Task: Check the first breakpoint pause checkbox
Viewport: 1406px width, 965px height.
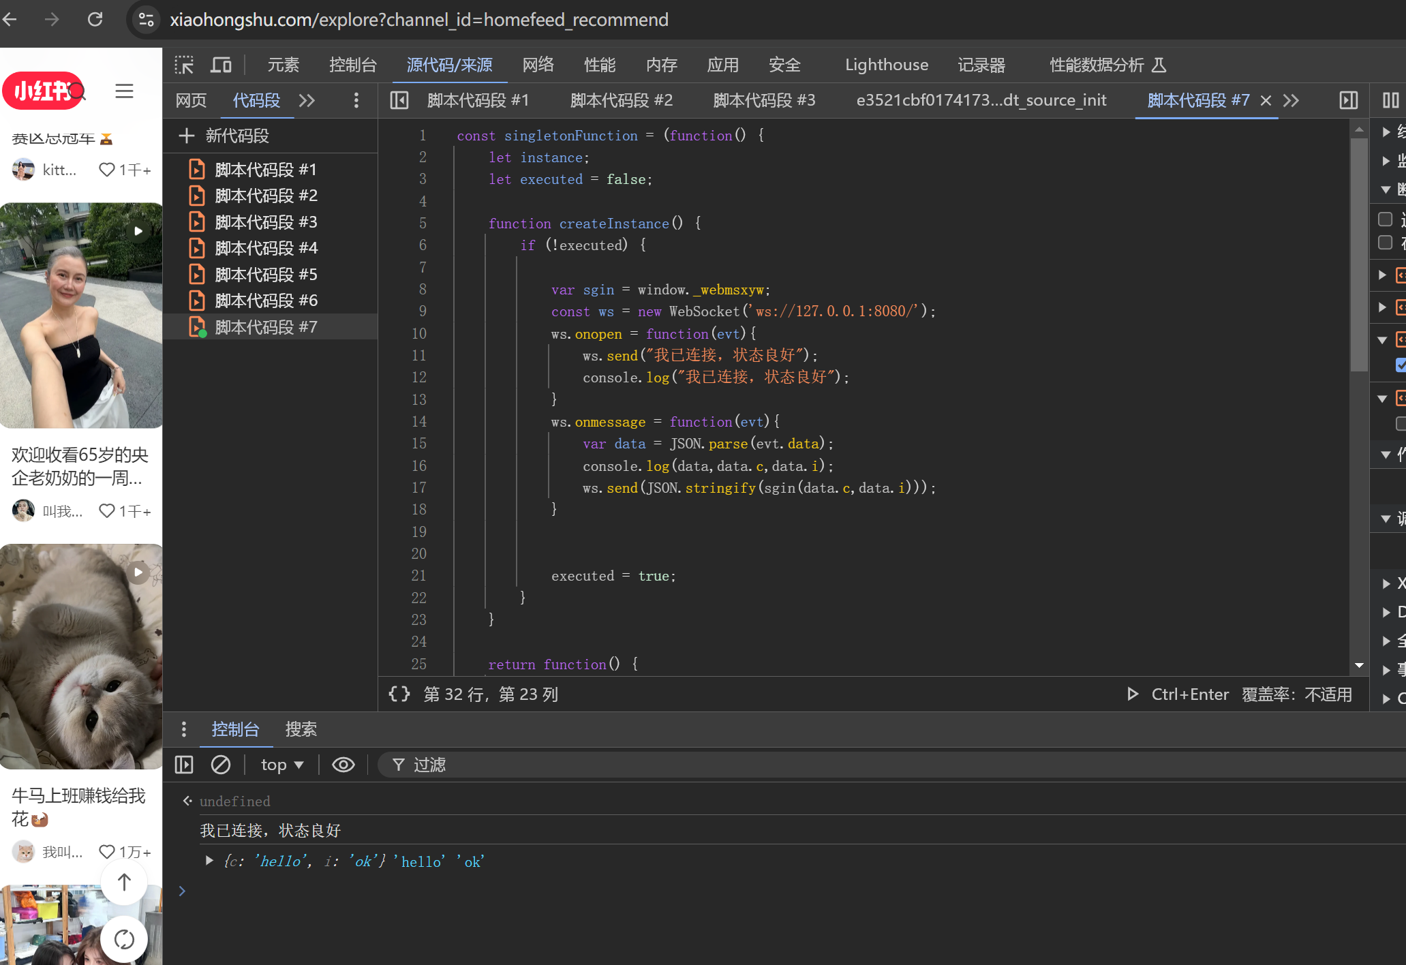Action: [x=1385, y=219]
